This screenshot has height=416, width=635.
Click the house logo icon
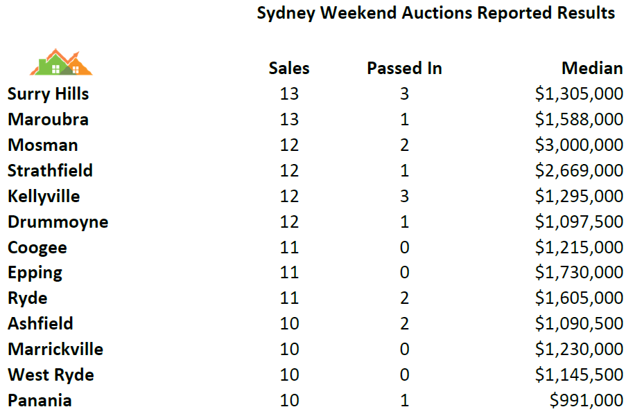point(61,62)
